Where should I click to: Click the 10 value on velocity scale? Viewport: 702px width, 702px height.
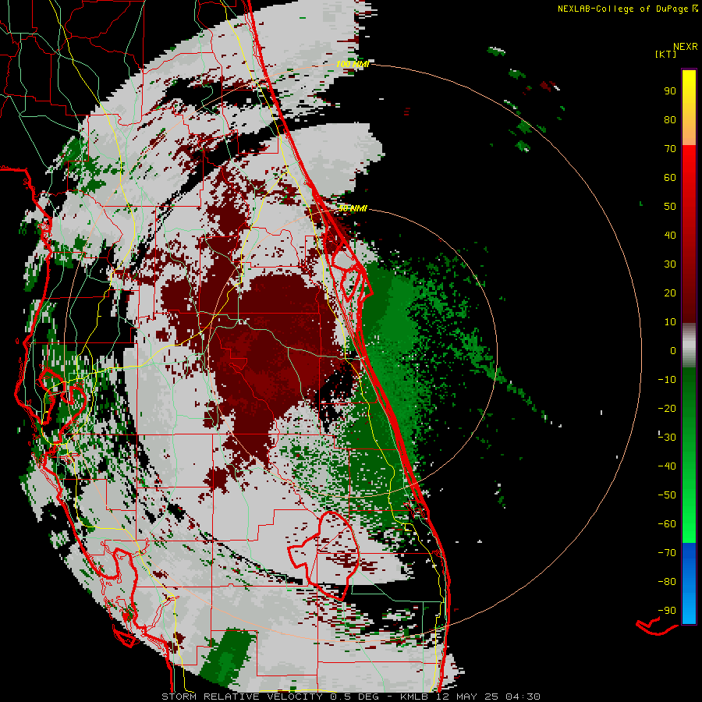click(x=670, y=322)
